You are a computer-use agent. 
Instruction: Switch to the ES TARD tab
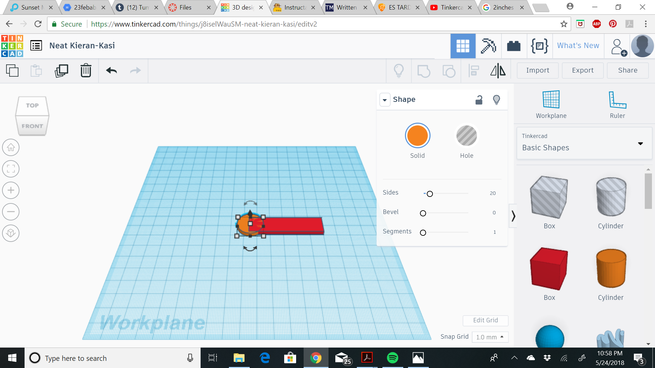click(x=399, y=7)
